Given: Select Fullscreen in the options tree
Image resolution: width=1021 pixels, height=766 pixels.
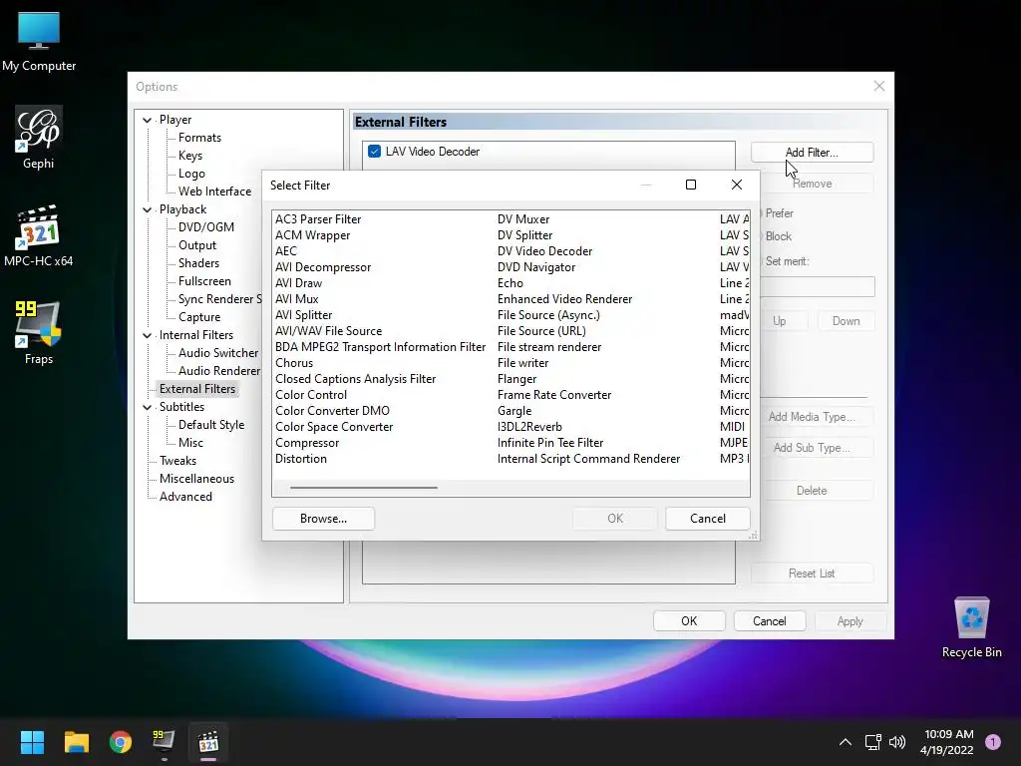Looking at the screenshot, I should [x=204, y=280].
